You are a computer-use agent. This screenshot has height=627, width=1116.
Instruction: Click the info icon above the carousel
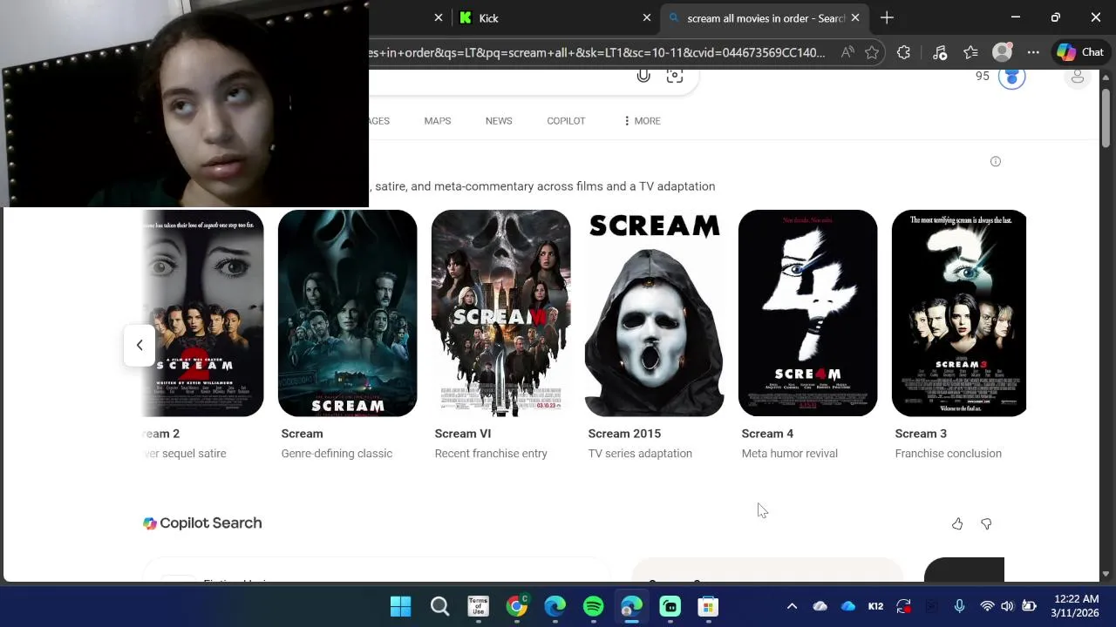click(x=996, y=161)
